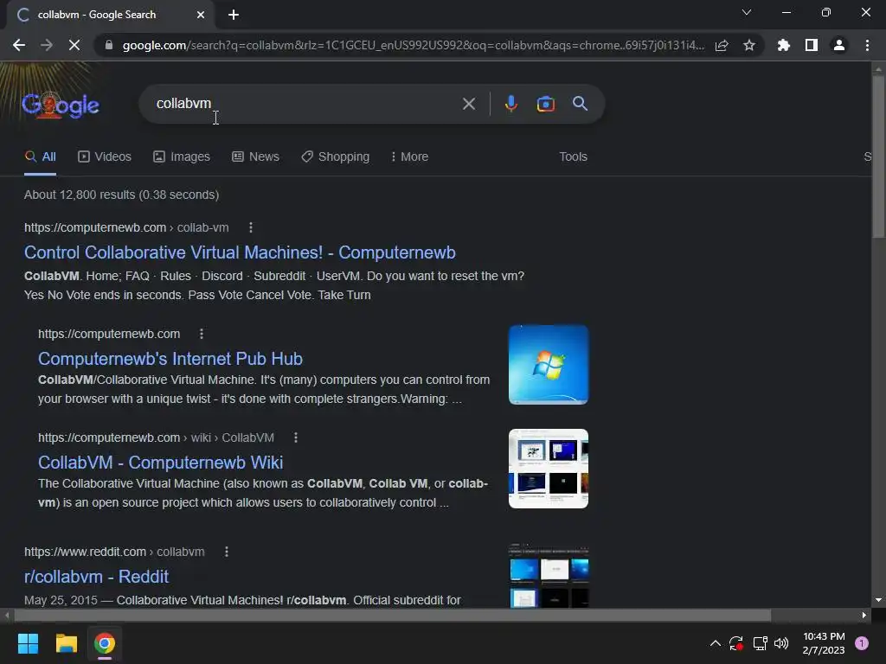Switch to Shopping results tab

[335, 157]
